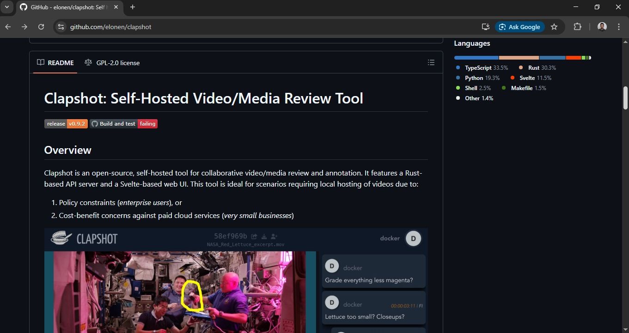Reload the GitHub page
Image resolution: width=629 pixels, height=333 pixels.
point(41,27)
